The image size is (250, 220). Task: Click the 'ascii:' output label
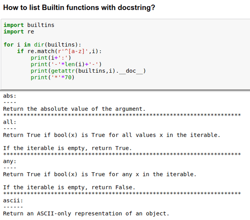coord(13,200)
